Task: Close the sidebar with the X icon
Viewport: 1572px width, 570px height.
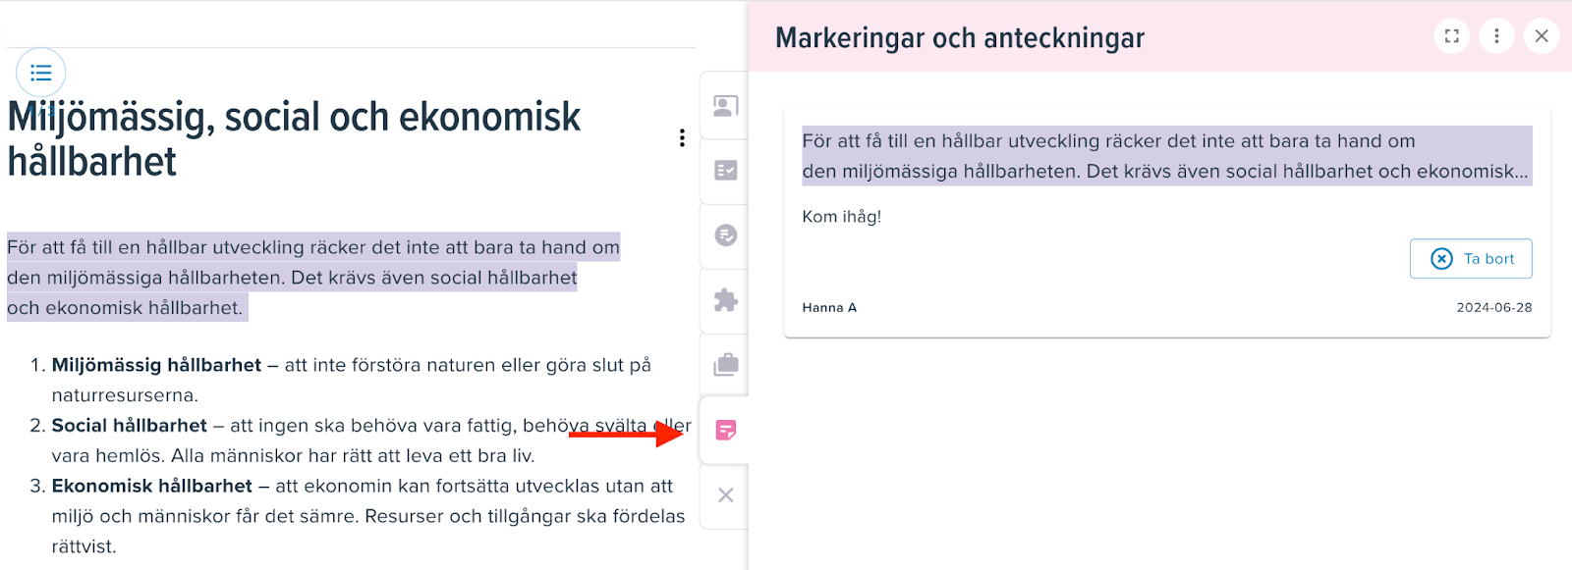Action: click(x=725, y=495)
